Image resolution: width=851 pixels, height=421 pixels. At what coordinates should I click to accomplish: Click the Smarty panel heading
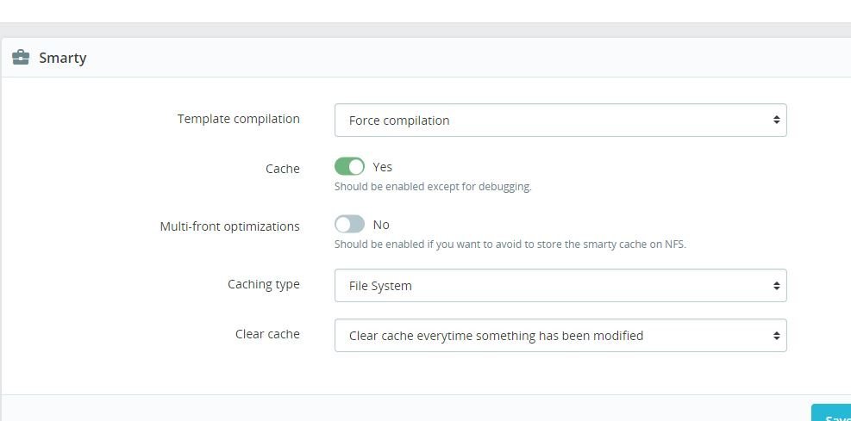click(x=62, y=59)
